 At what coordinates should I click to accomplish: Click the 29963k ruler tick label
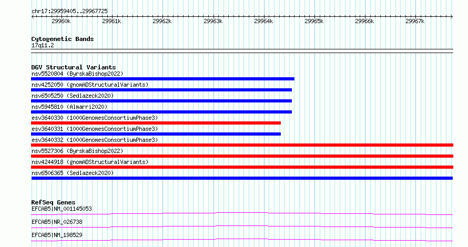[213, 21]
